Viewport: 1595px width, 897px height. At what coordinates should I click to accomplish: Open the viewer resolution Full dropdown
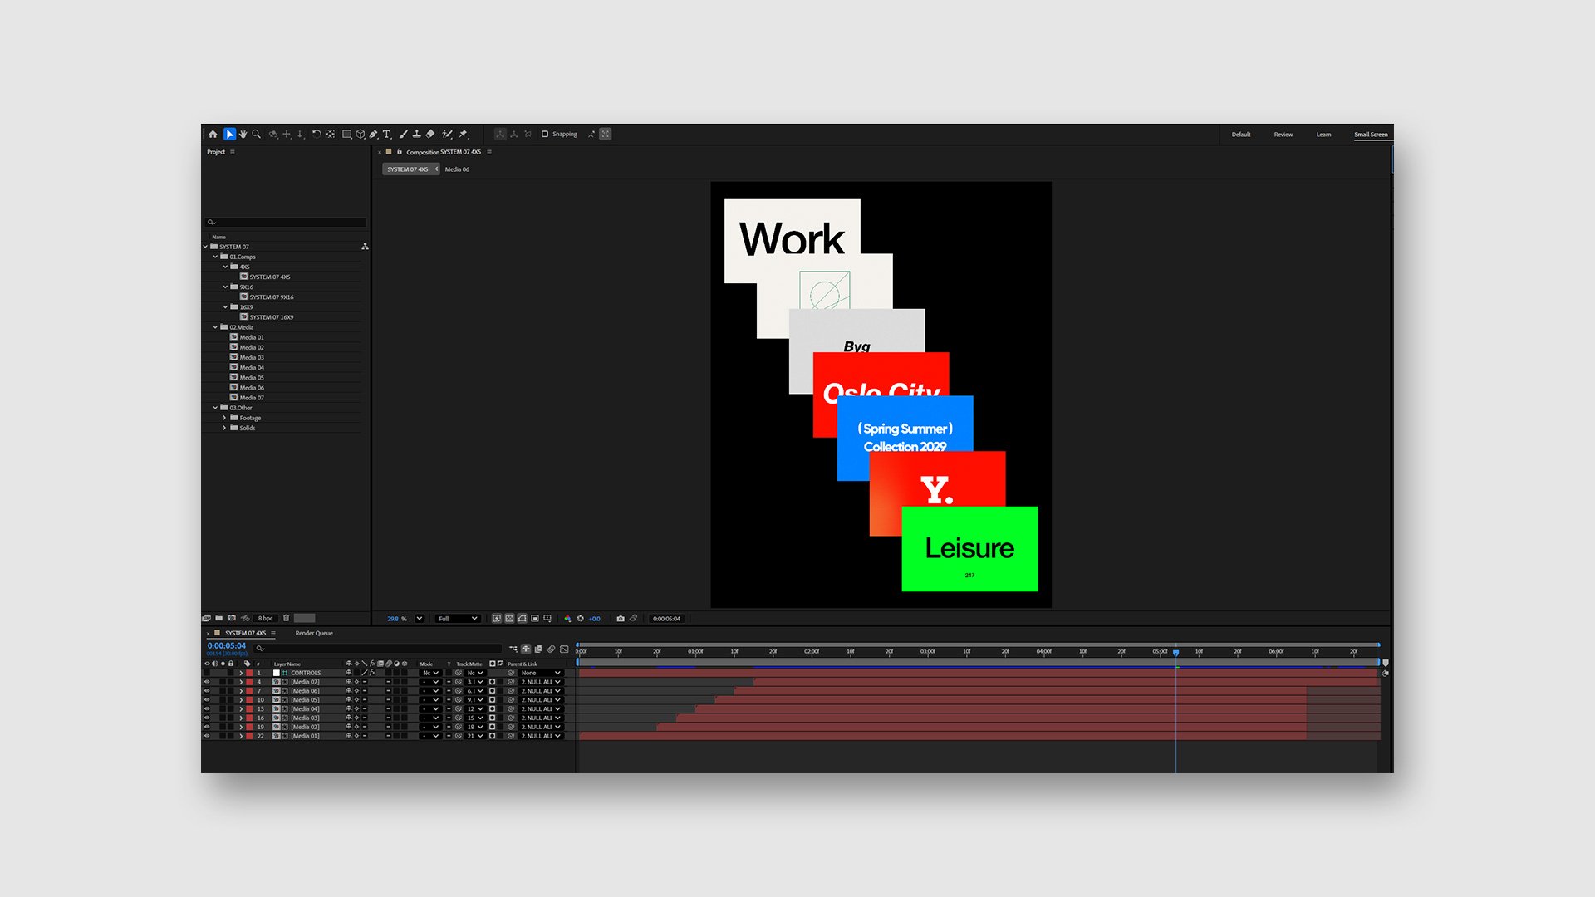click(458, 618)
